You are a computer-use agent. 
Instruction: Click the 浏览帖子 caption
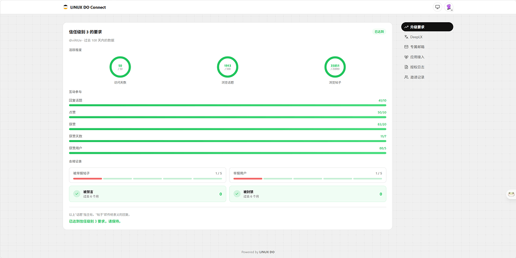(x=335, y=83)
